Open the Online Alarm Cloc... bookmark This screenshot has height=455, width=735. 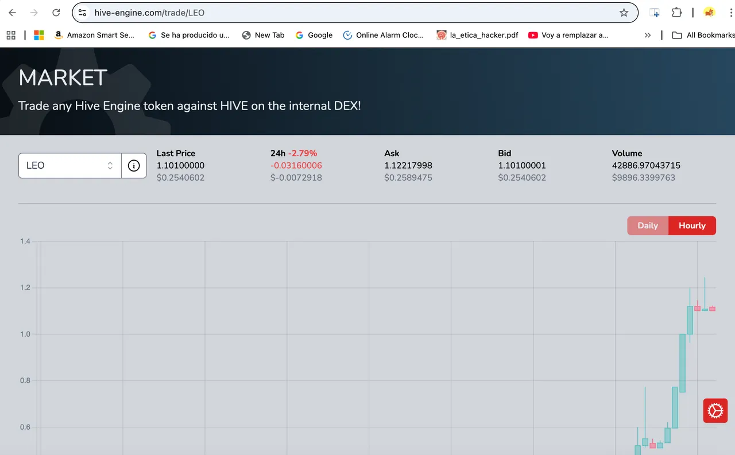[384, 35]
